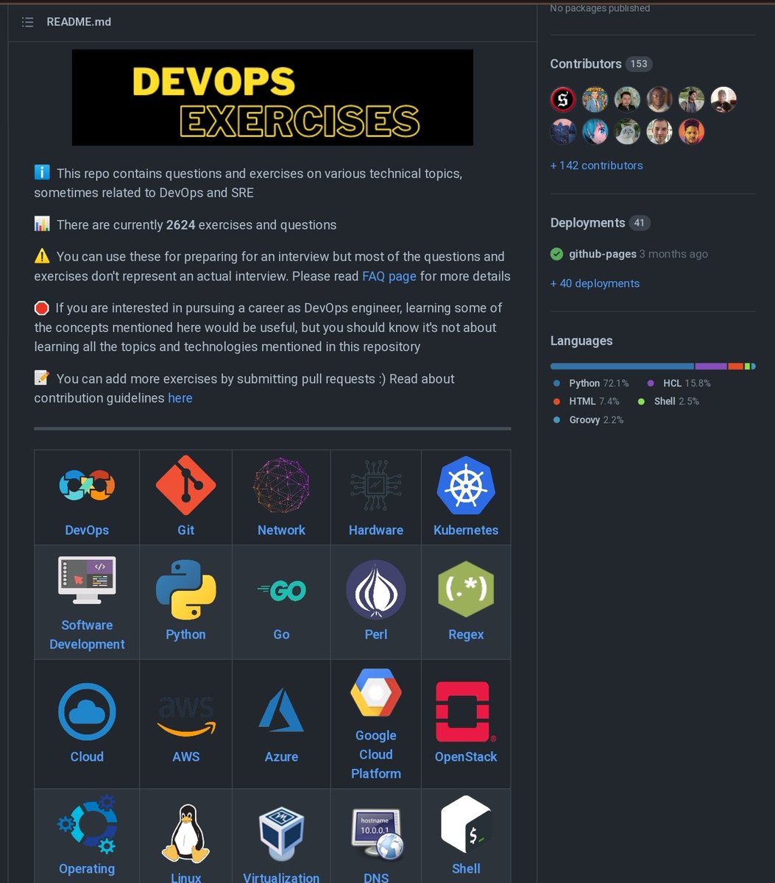Follow the FAQ page link
This screenshot has height=883, width=775.
coord(389,277)
